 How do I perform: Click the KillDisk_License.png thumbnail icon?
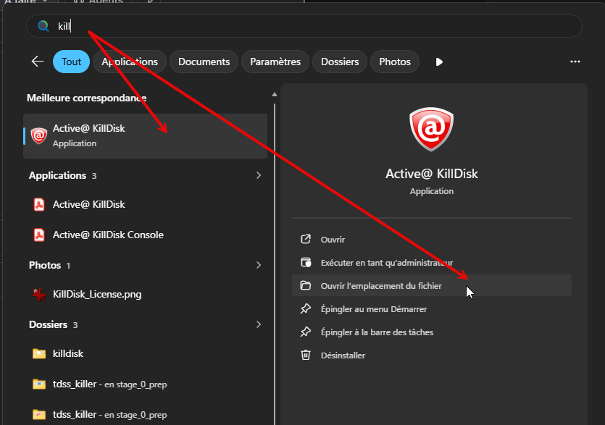coord(39,294)
